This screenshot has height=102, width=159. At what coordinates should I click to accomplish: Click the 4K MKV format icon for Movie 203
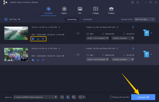pos(146,54)
